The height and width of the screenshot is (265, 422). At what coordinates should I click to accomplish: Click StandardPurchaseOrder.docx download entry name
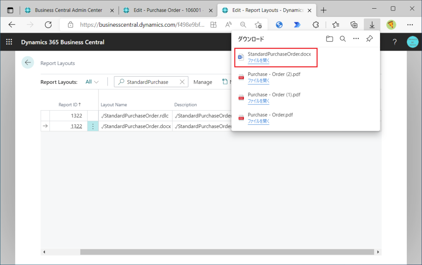click(x=279, y=54)
